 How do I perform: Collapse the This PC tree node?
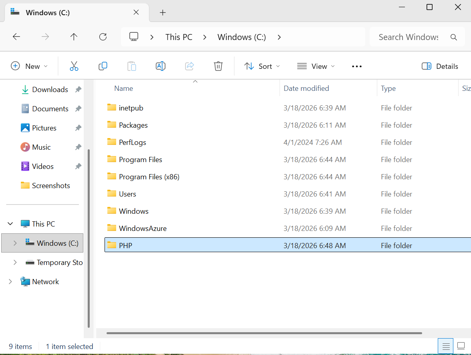point(10,224)
